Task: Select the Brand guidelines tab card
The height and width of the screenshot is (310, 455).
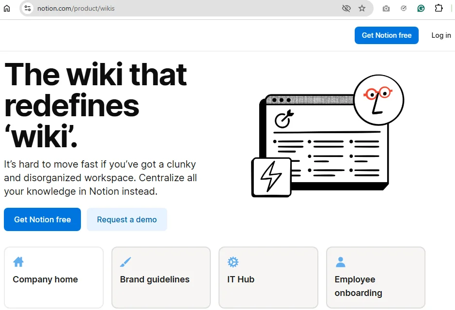Action: click(x=161, y=278)
